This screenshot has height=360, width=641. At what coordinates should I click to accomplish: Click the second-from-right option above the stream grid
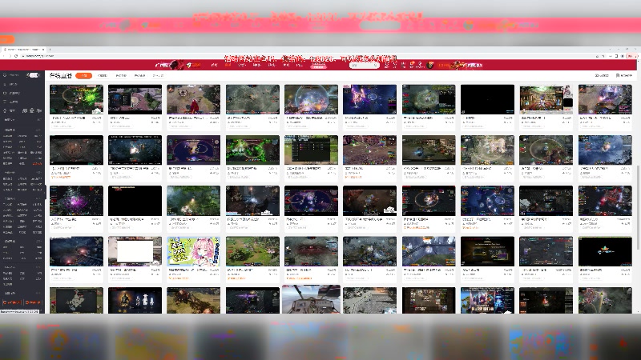[x=602, y=75]
